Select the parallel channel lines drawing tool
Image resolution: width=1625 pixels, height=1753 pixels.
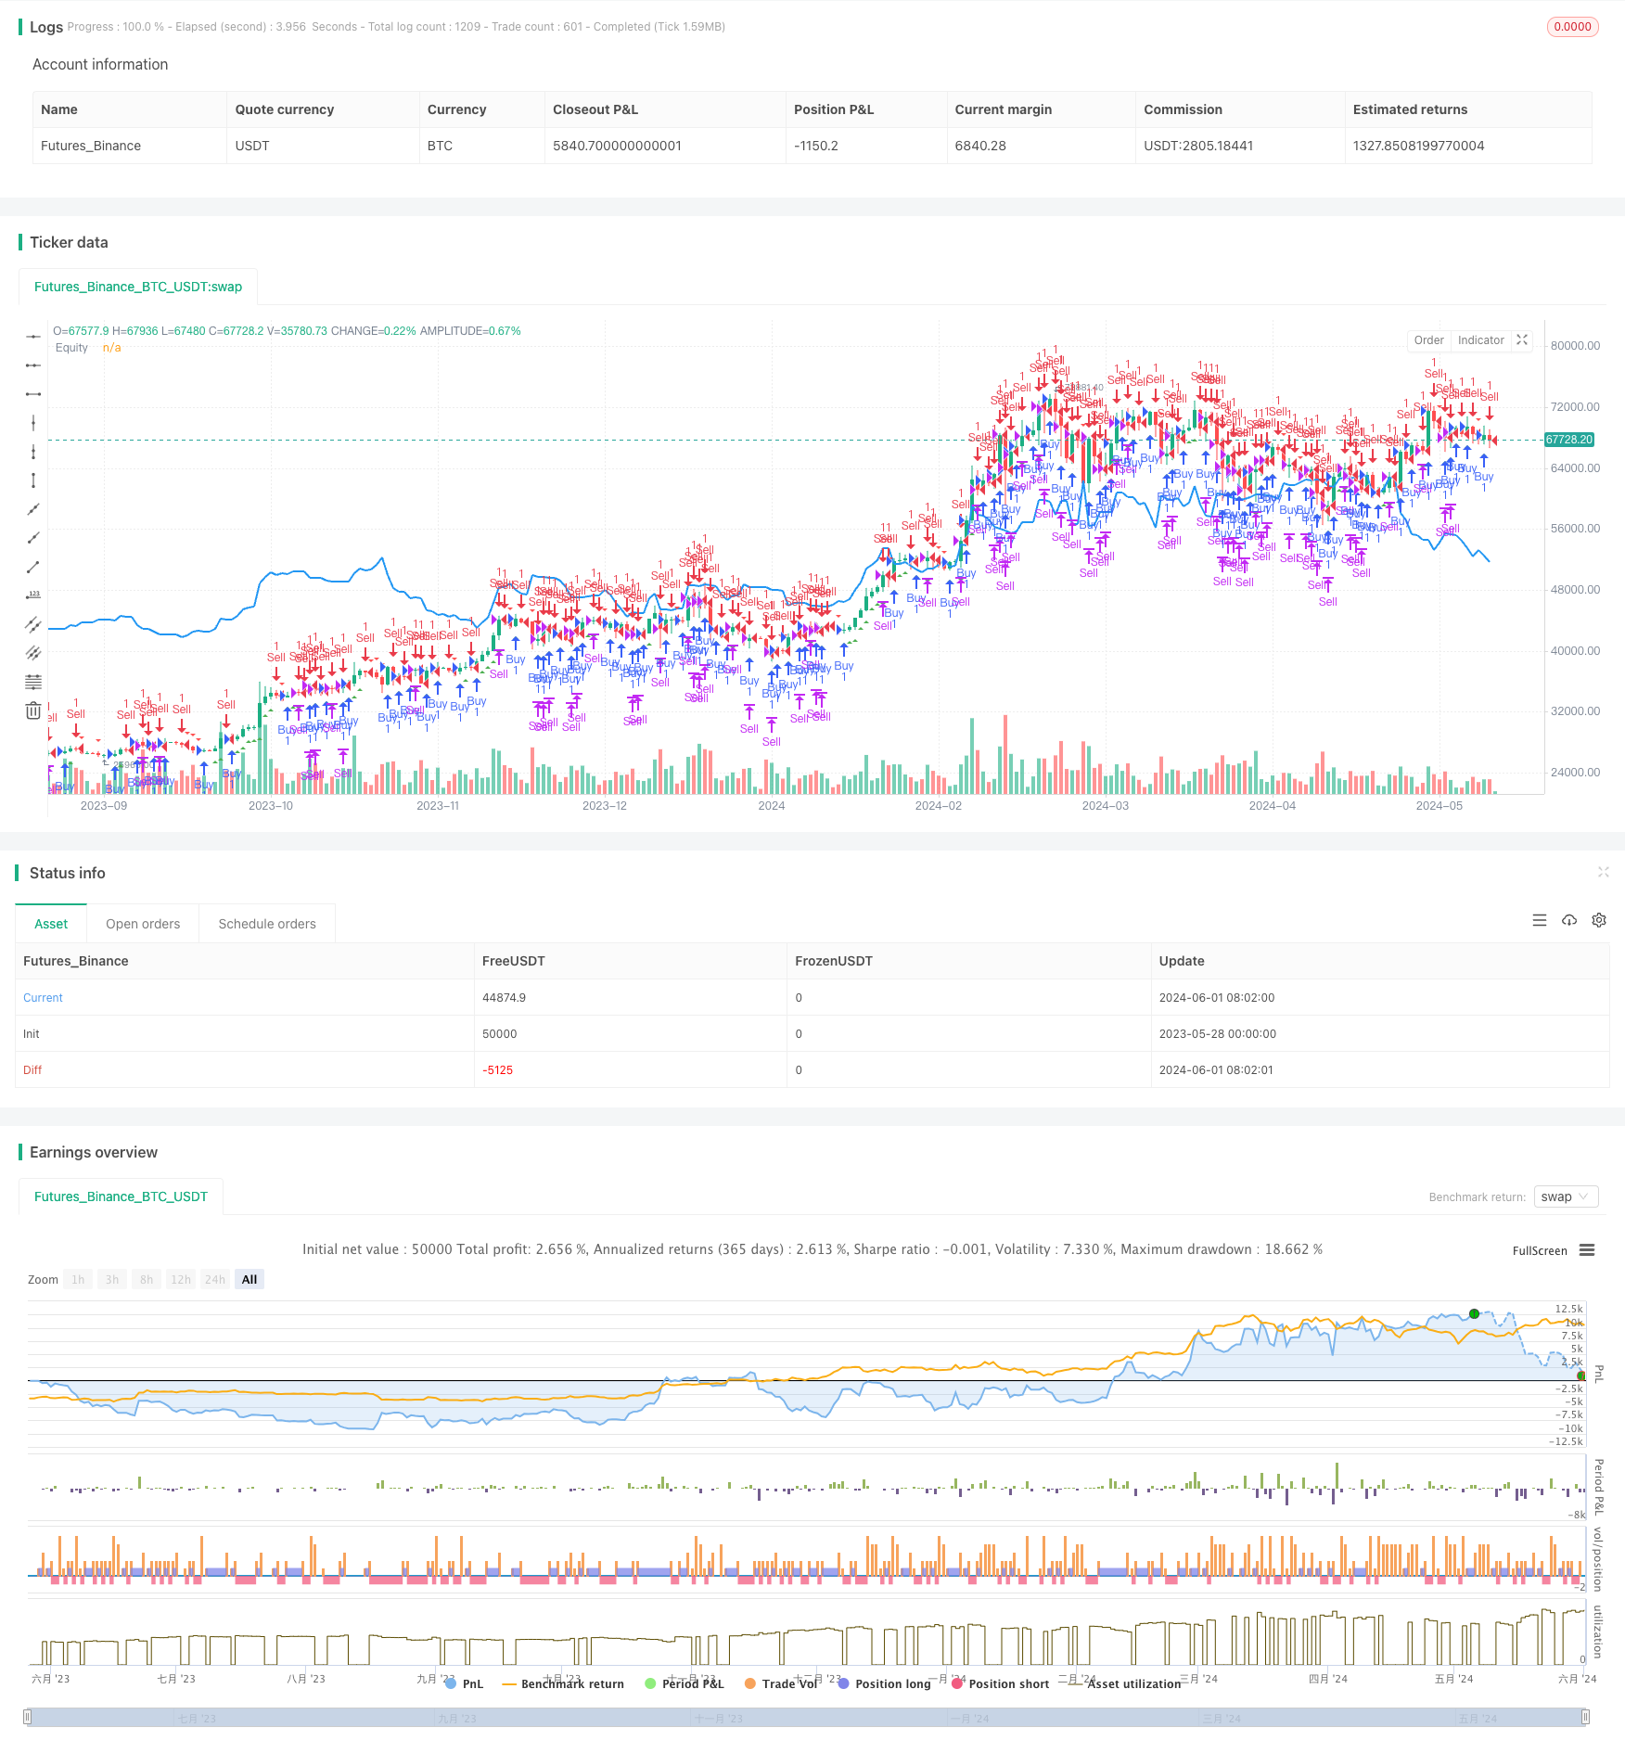(33, 624)
